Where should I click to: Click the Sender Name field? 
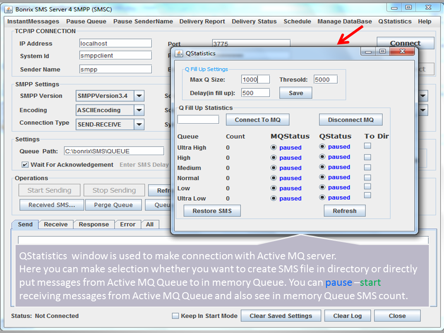115,69
